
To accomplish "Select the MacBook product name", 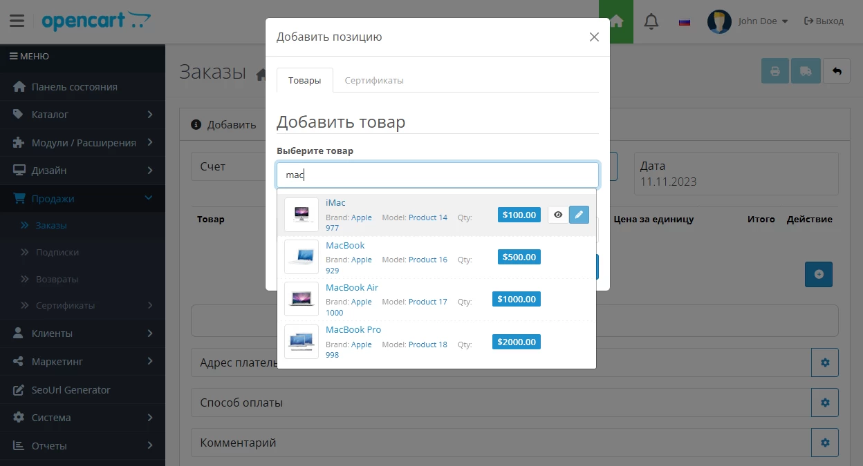I will coord(345,245).
